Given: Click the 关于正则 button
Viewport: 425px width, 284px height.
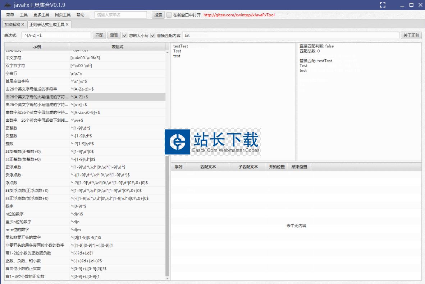Looking at the screenshot, I should [411, 36].
